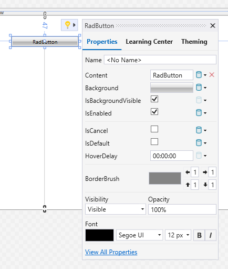Image resolution: width=228 pixels, height=269 pixels.
Task: Enable the IsCancel checkbox
Action: (x=154, y=129)
